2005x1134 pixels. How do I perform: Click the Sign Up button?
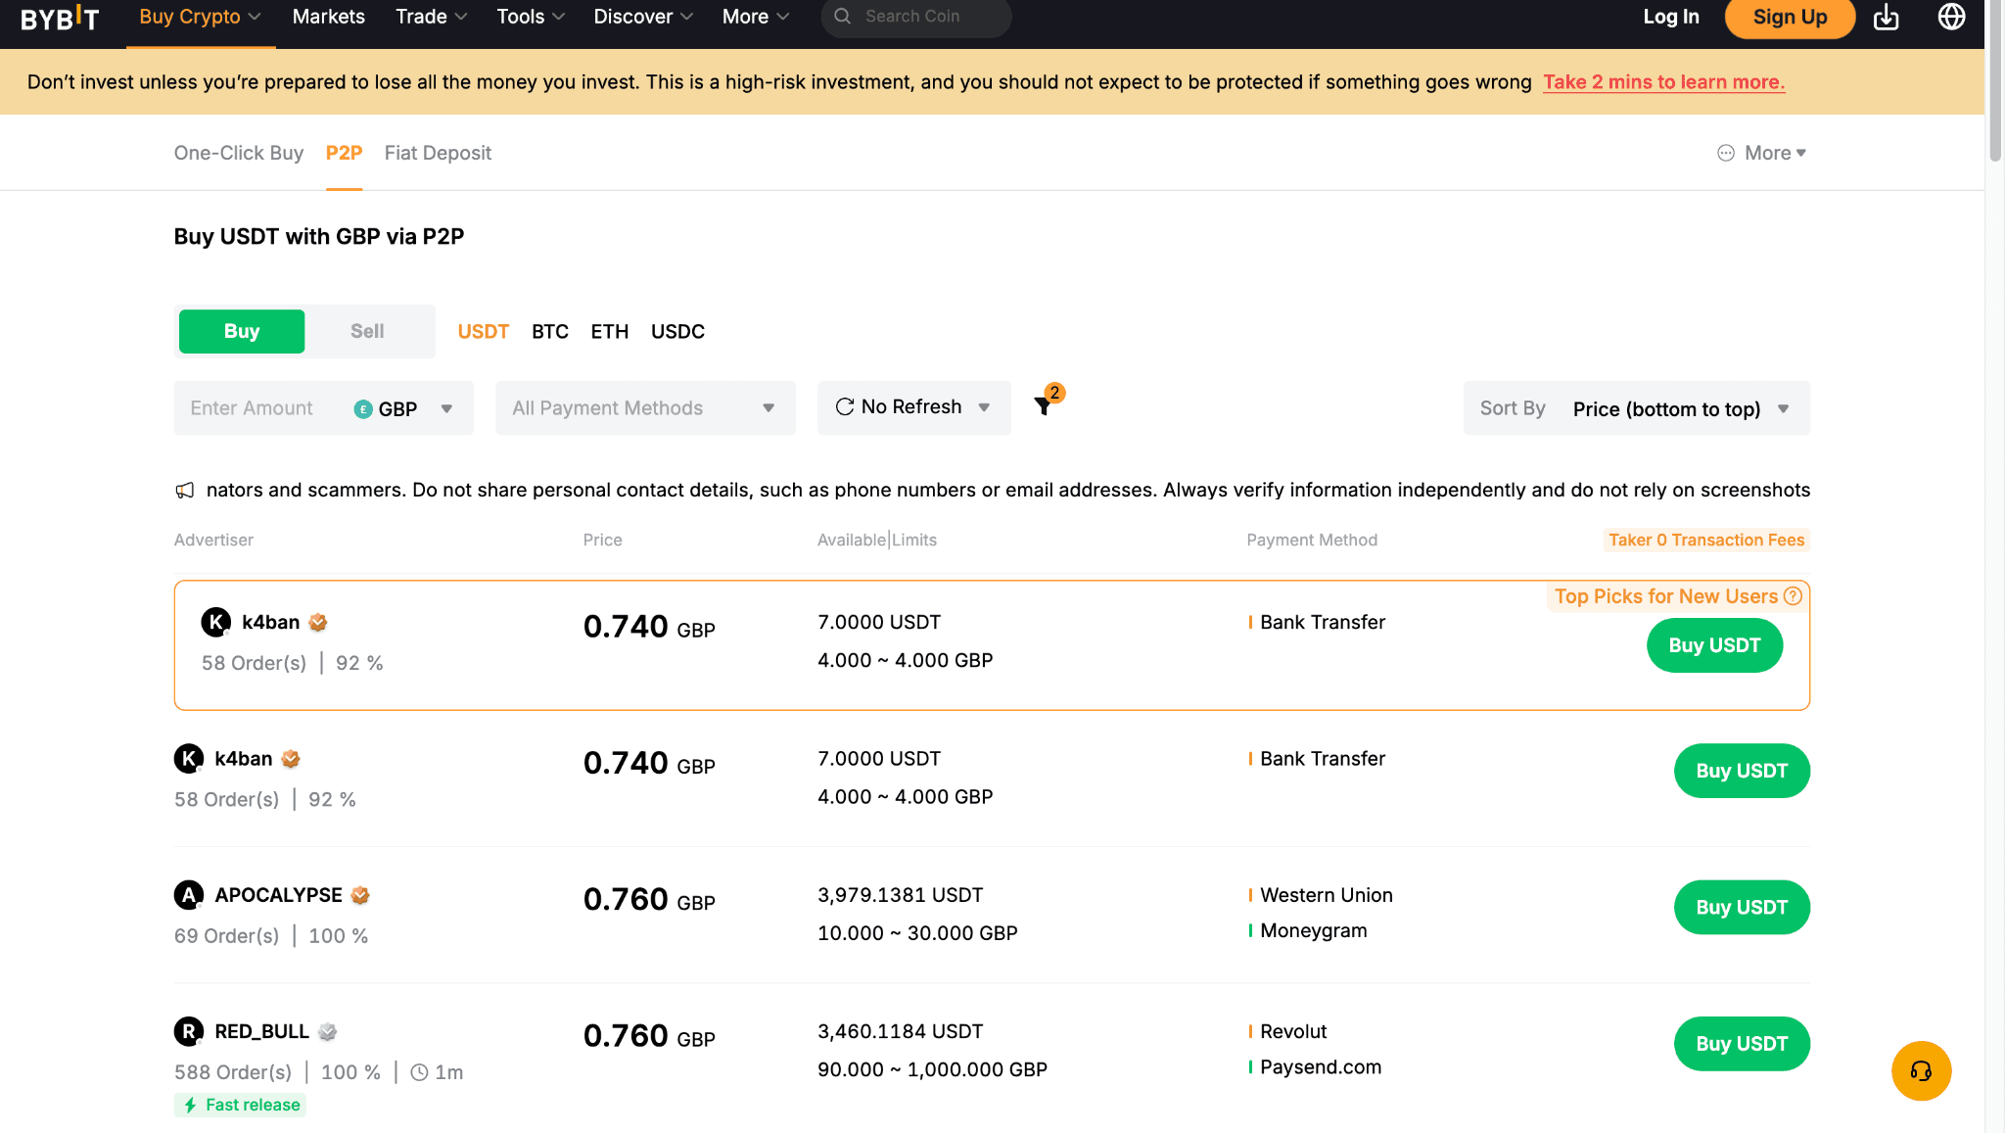pos(1790,17)
